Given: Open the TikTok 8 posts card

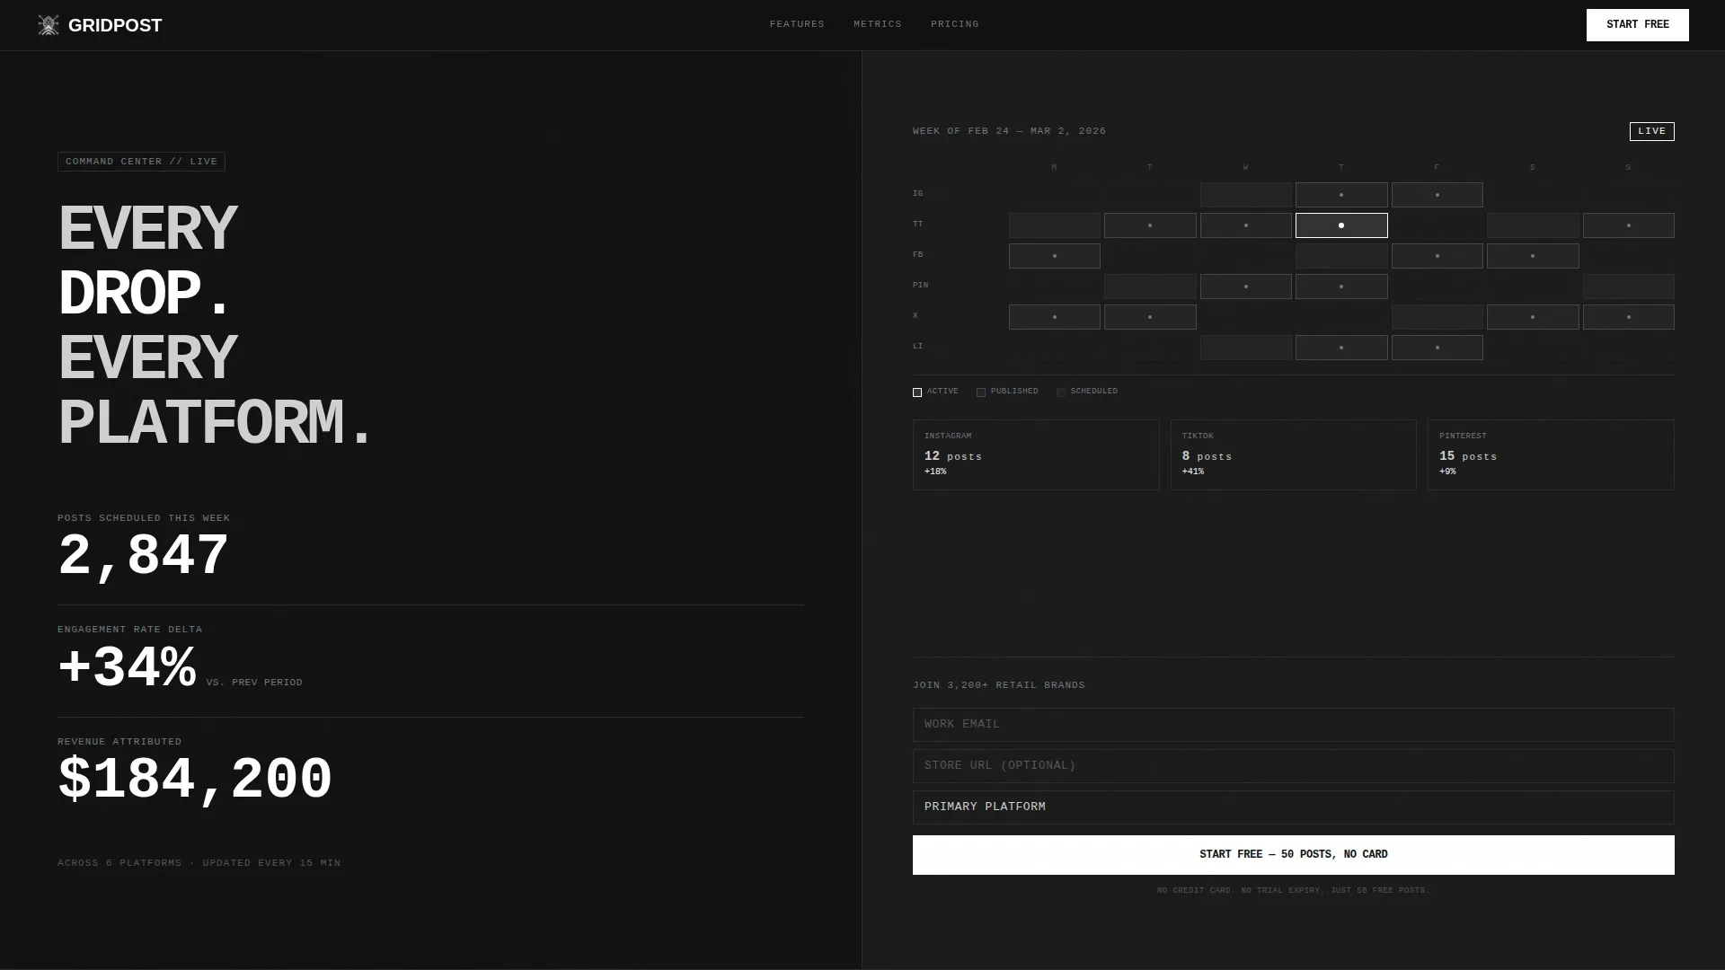Looking at the screenshot, I should 1293,454.
